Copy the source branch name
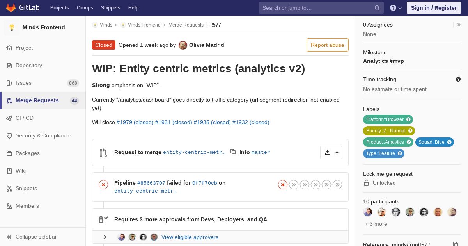Image resolution: width=468 pixels, height=246 pixels. pyautogui.click(x=233, y=152)
